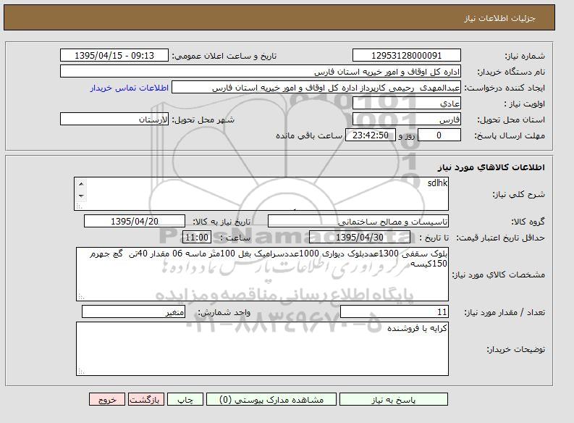Click scroll down arrow in شرح کلی نیاز box
The height and width of the screenshot is (423, 574).
coord(81,196)
